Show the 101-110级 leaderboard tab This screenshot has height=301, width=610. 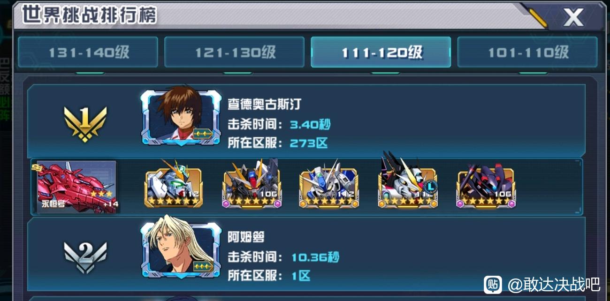(x=527, y=52)
